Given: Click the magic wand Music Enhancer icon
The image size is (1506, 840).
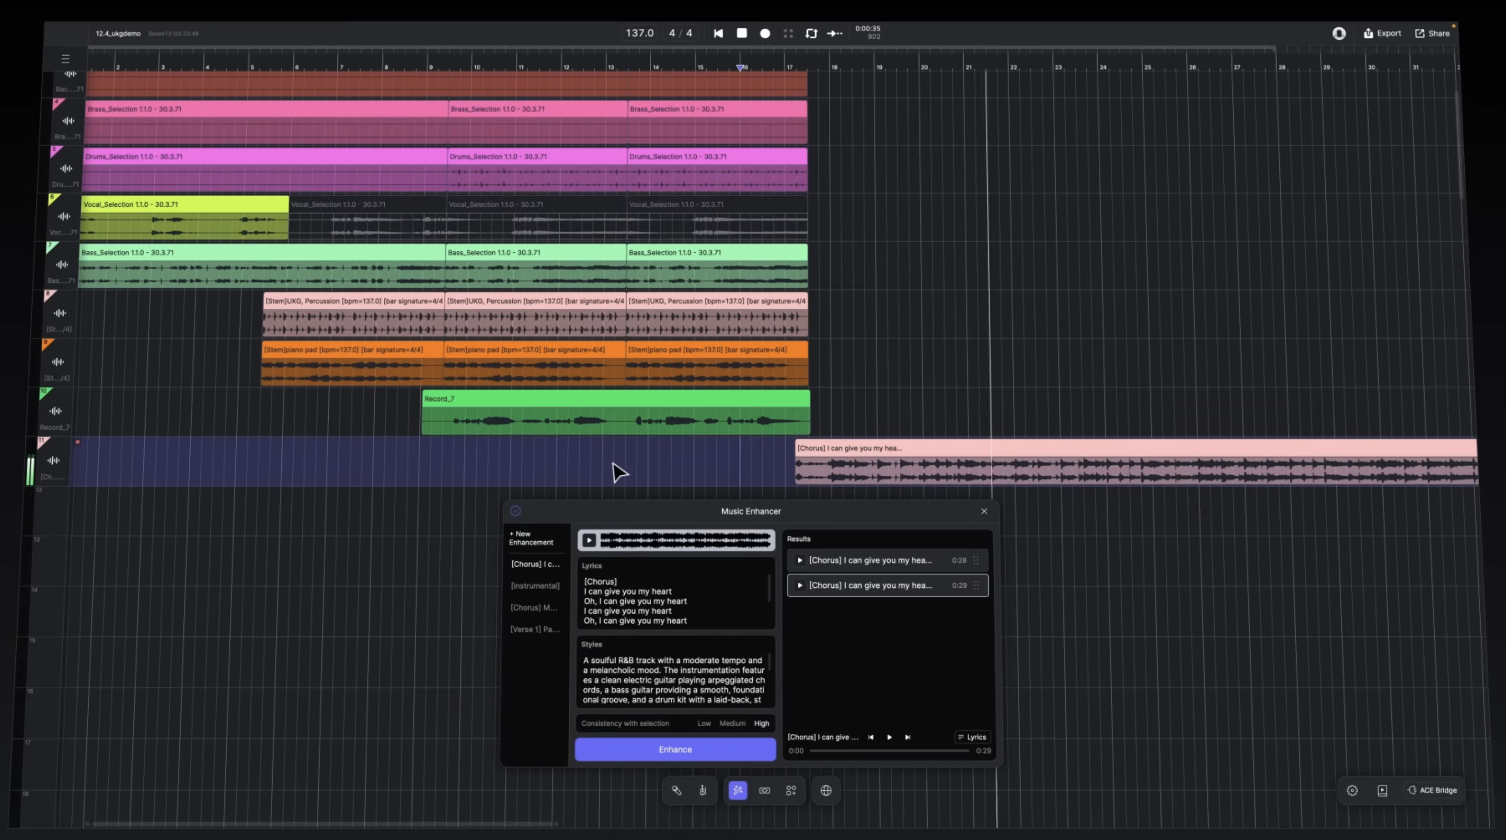Looking at the screenshot, I should (x=738, y=790).
